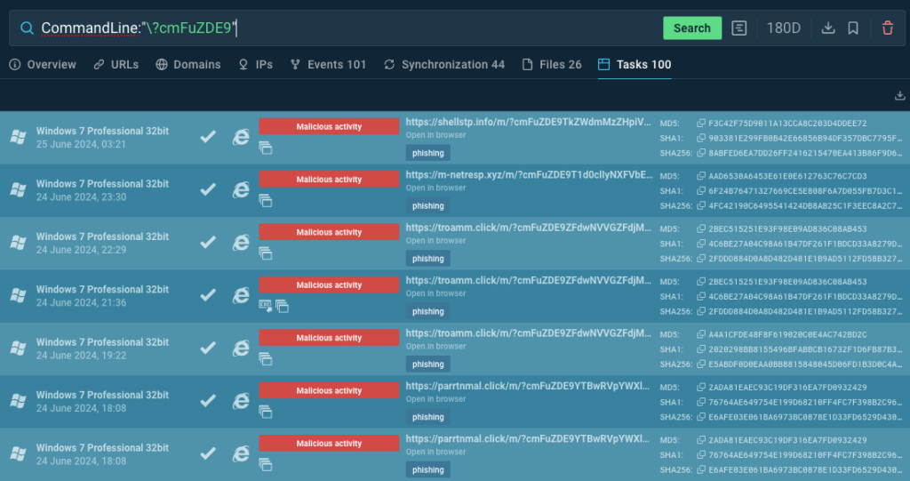Download search results from the search bar
This screenshot has height=481, width=910.
coord(828,28)
